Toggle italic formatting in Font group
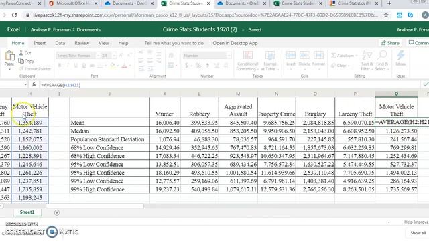429x241 pixels. [x=68, y=65]
